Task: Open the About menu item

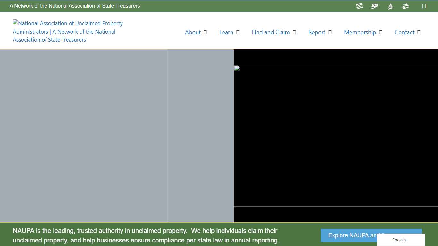Action: [193, 32]
